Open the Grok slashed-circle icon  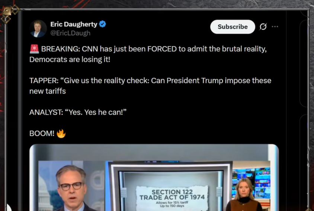[263, 27]
